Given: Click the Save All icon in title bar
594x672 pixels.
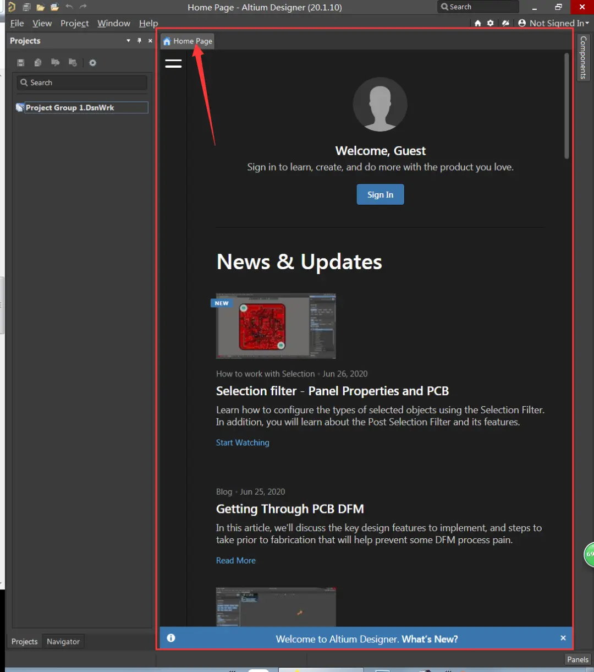Looking at the screenshot, I should coord(26,7).
